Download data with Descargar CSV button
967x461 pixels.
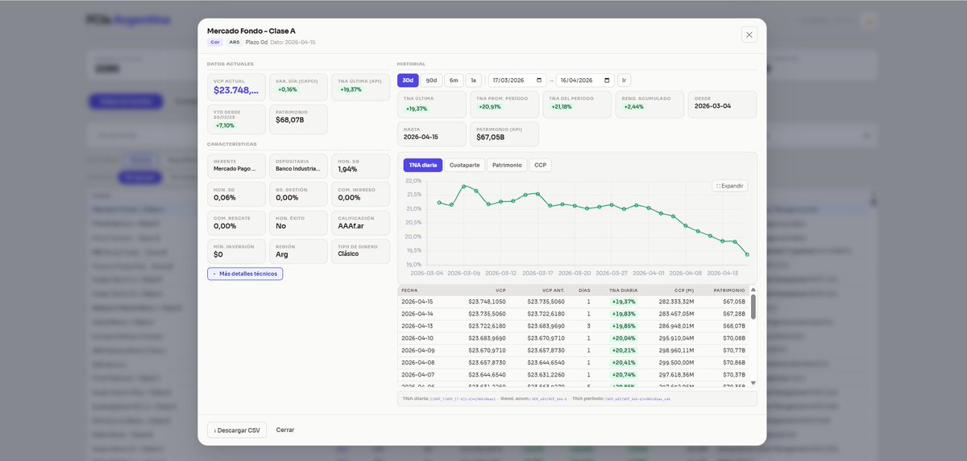coord(237,430)
